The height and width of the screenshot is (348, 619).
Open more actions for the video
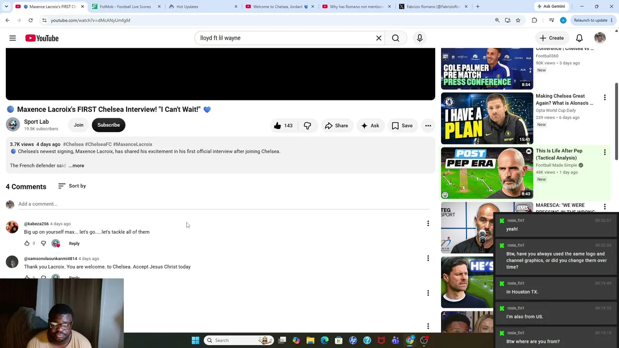(x=428, y=126)
